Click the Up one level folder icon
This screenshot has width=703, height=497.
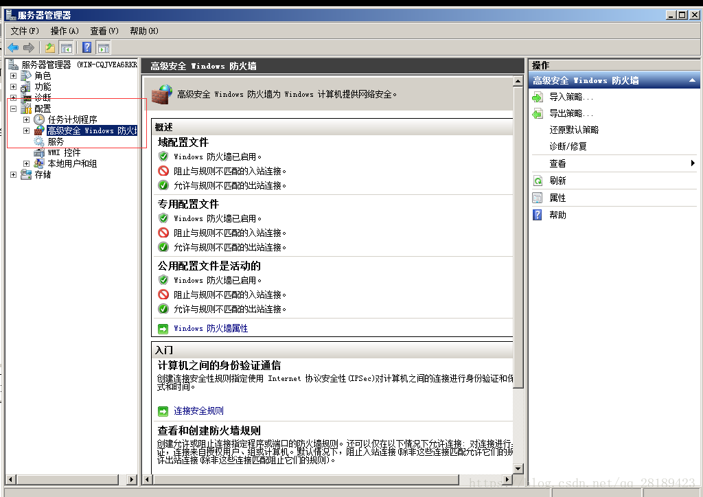click(50, 47)
